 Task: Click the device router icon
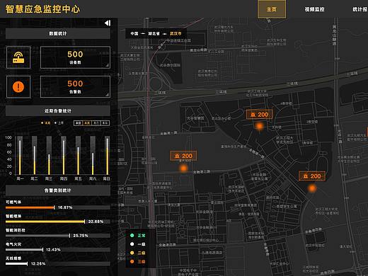18,57
